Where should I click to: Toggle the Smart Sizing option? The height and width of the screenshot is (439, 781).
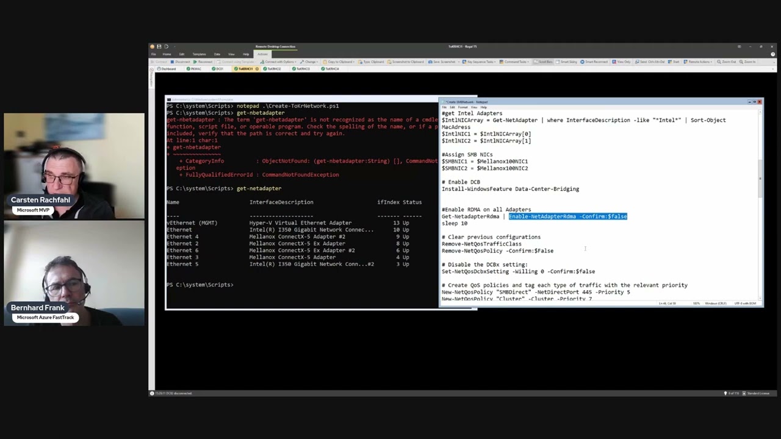(566, 62)
